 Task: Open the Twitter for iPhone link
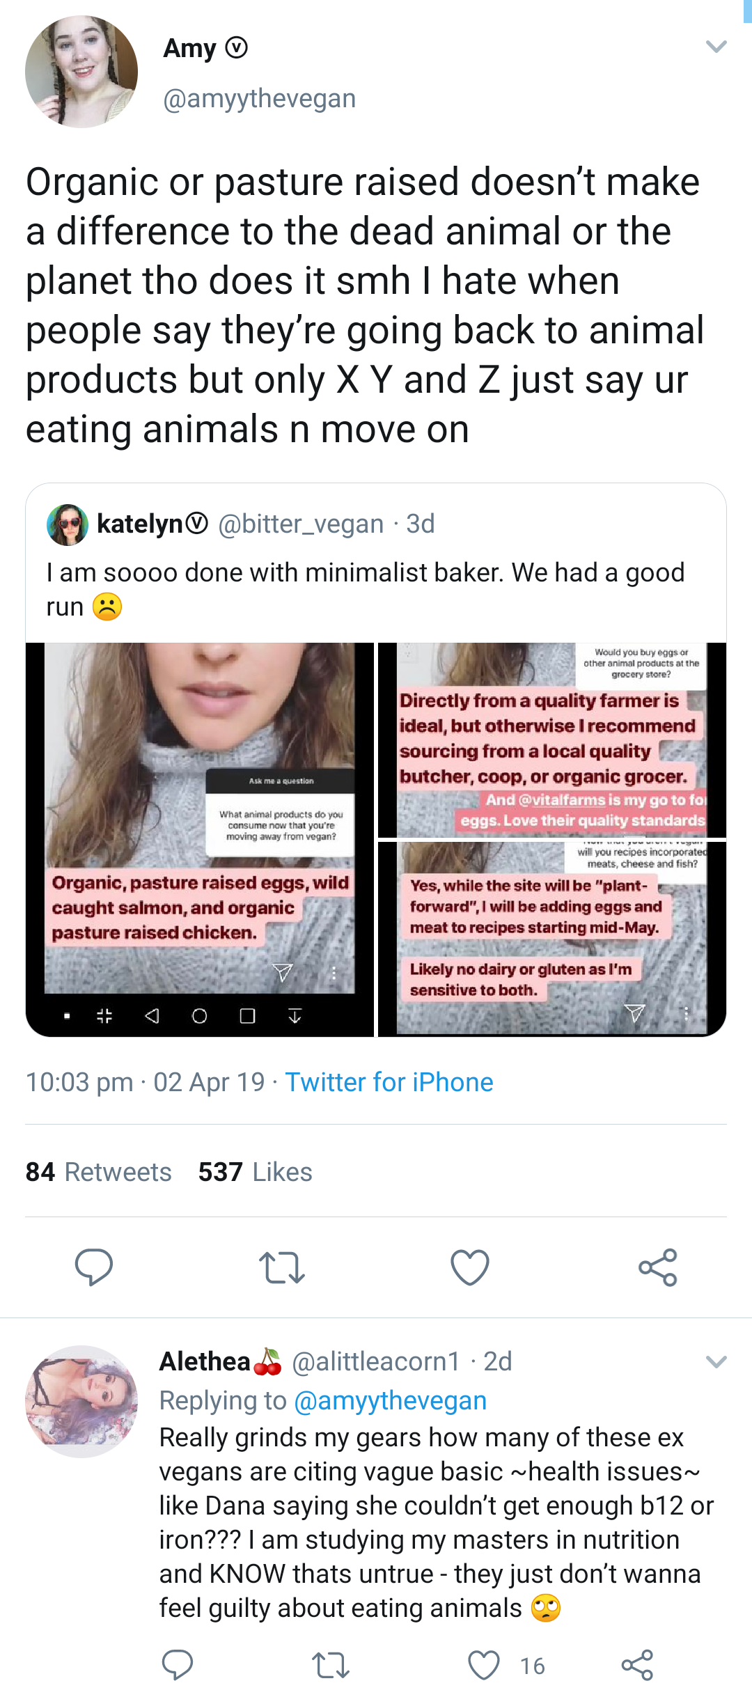click(x=389, y=1082)
